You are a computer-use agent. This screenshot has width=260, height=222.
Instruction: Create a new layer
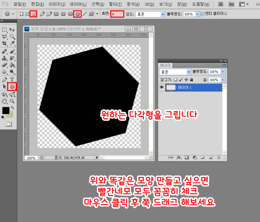point(210,158)
